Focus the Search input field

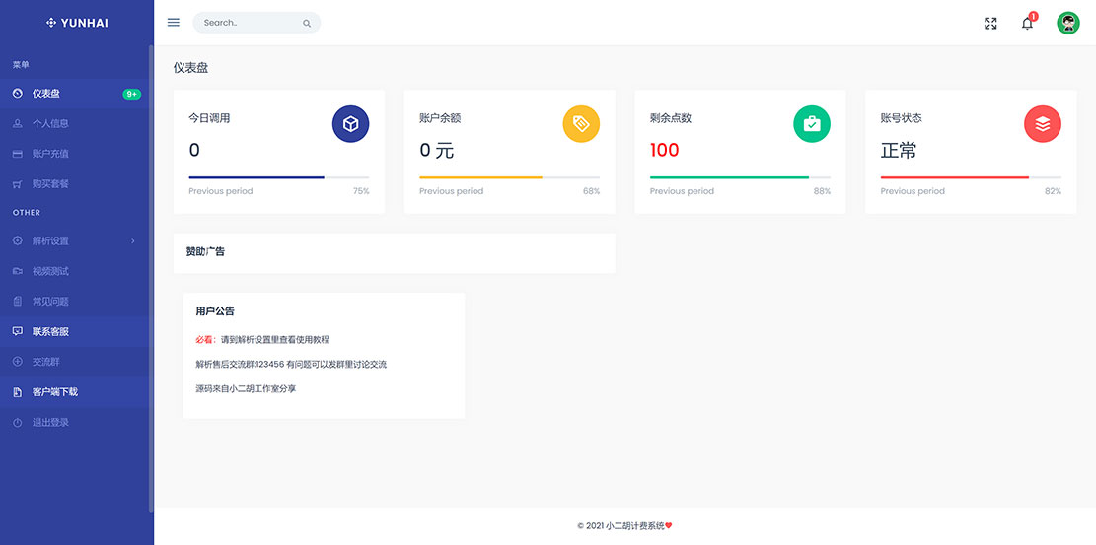247,23
